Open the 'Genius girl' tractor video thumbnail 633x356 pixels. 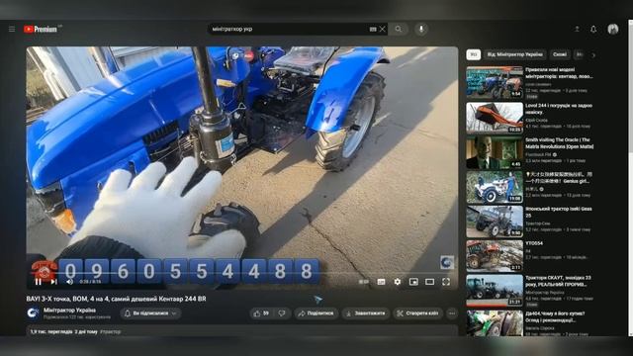click(495, 187)
